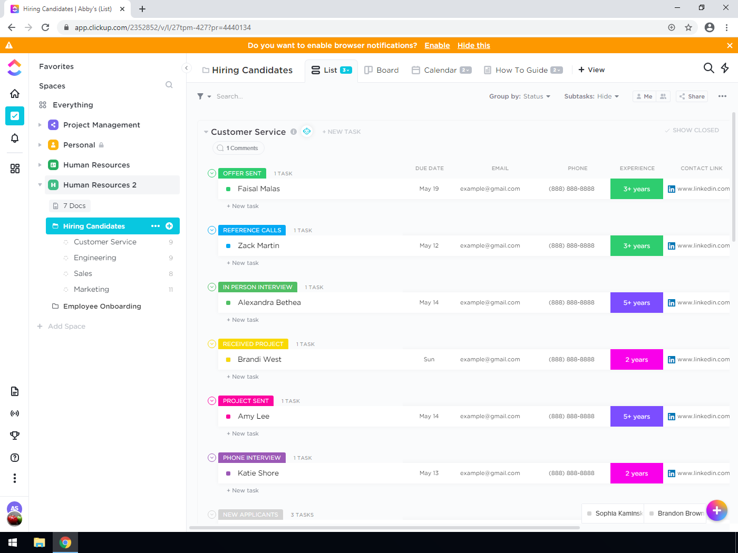The width and height of the screenshot is (738, 553).
Task: Expand the Personal space
Action: pos(40,145)
